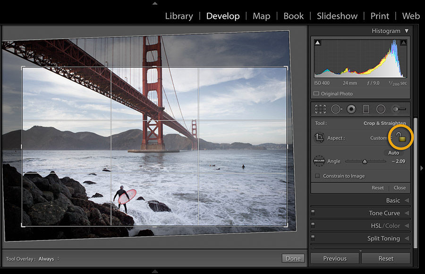The height and width of the screenshot is (274, 425).
Task: Open the Red Eye Correction tool
Action: click(x=351, y=109)
